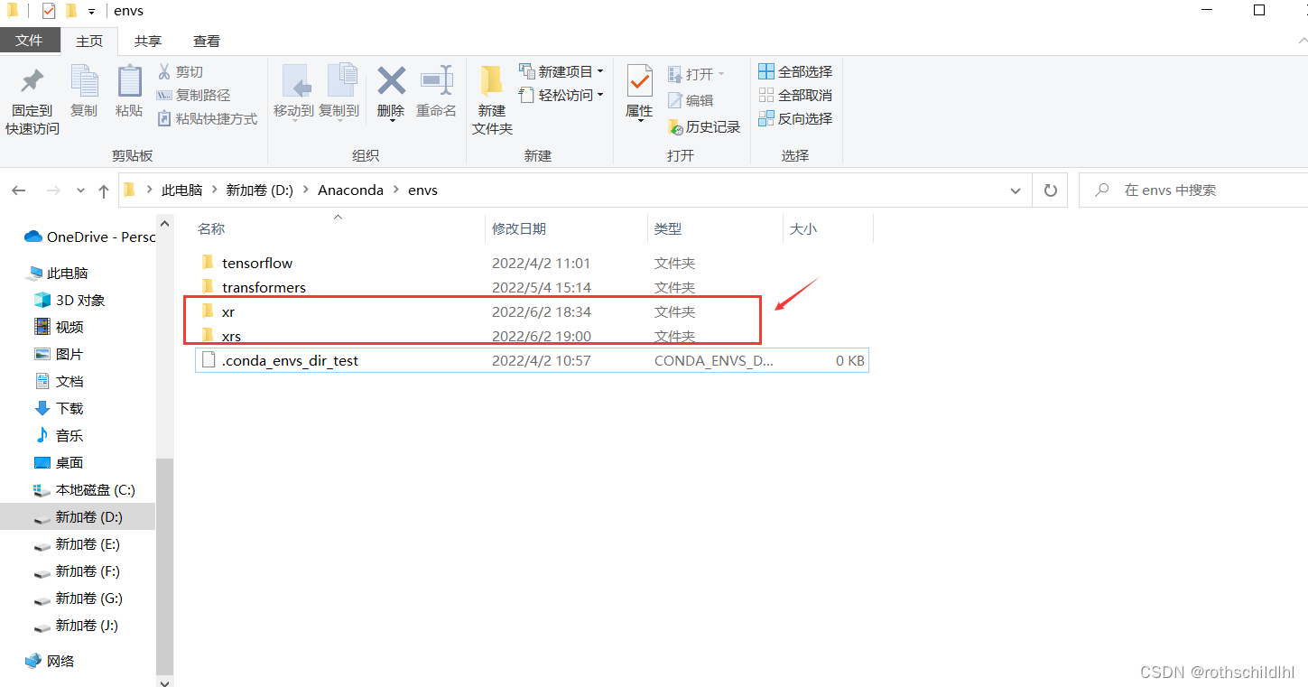Open 3D Objects in navigation pane
Viewport: 1308px width, 687px height.
pos(70,300)
